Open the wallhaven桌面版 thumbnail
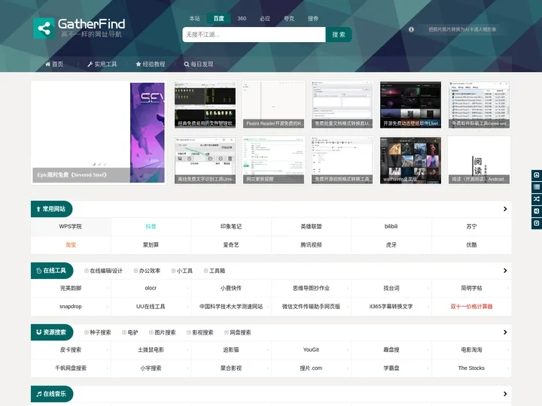 pos(411,160)
